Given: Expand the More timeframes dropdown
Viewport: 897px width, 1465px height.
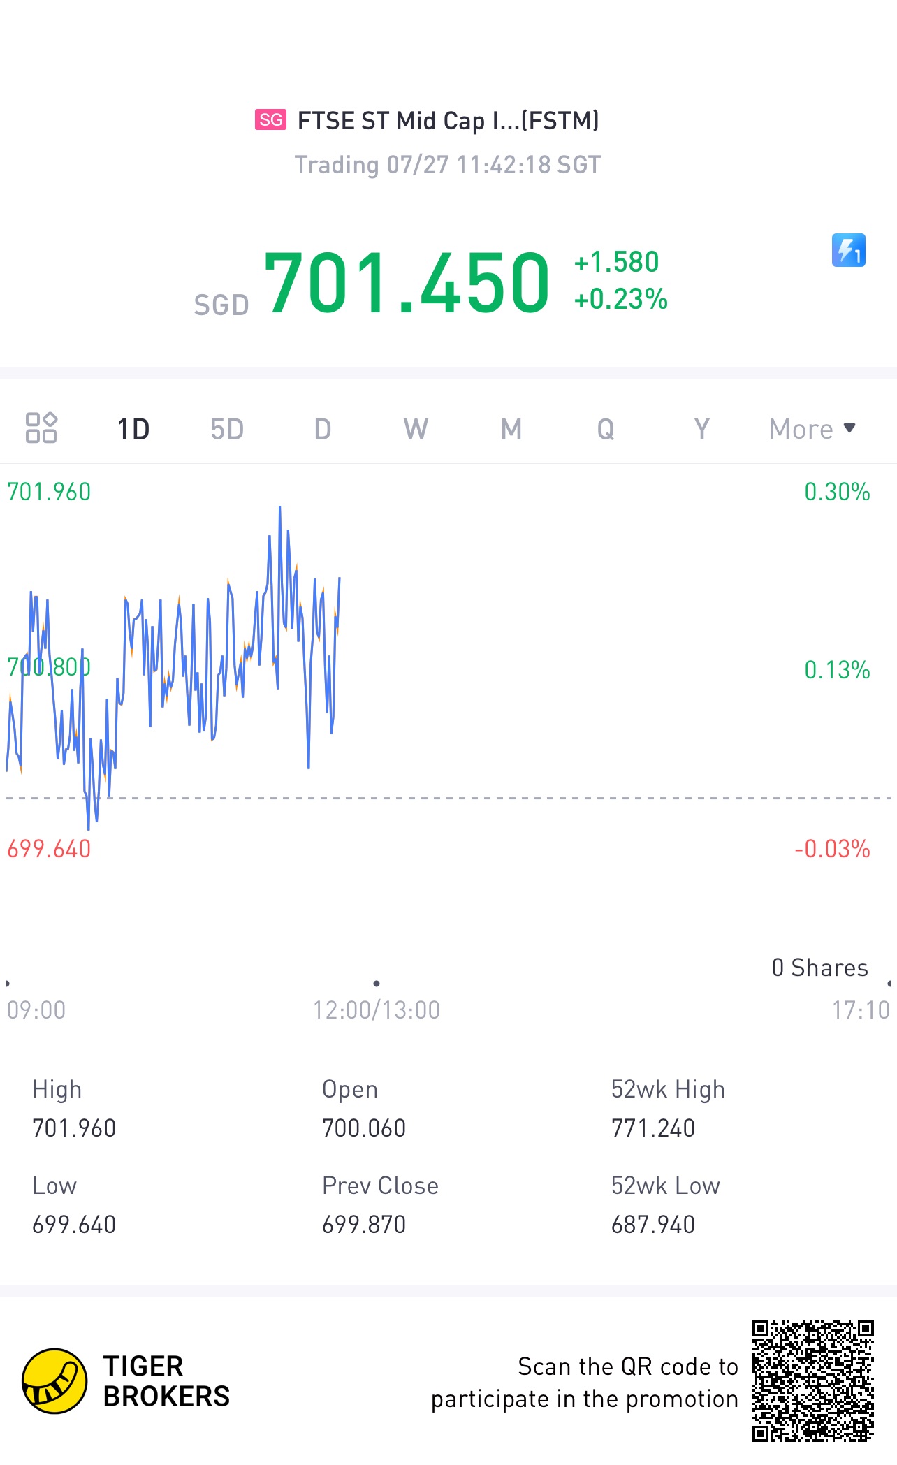Looking at the screenshot, I should (x=812, y=429).
